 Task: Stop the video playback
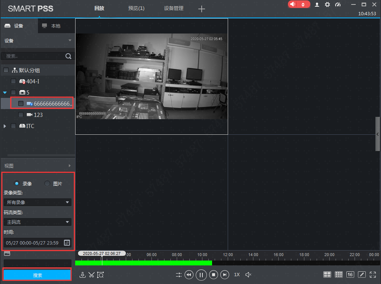pos(214,275)
